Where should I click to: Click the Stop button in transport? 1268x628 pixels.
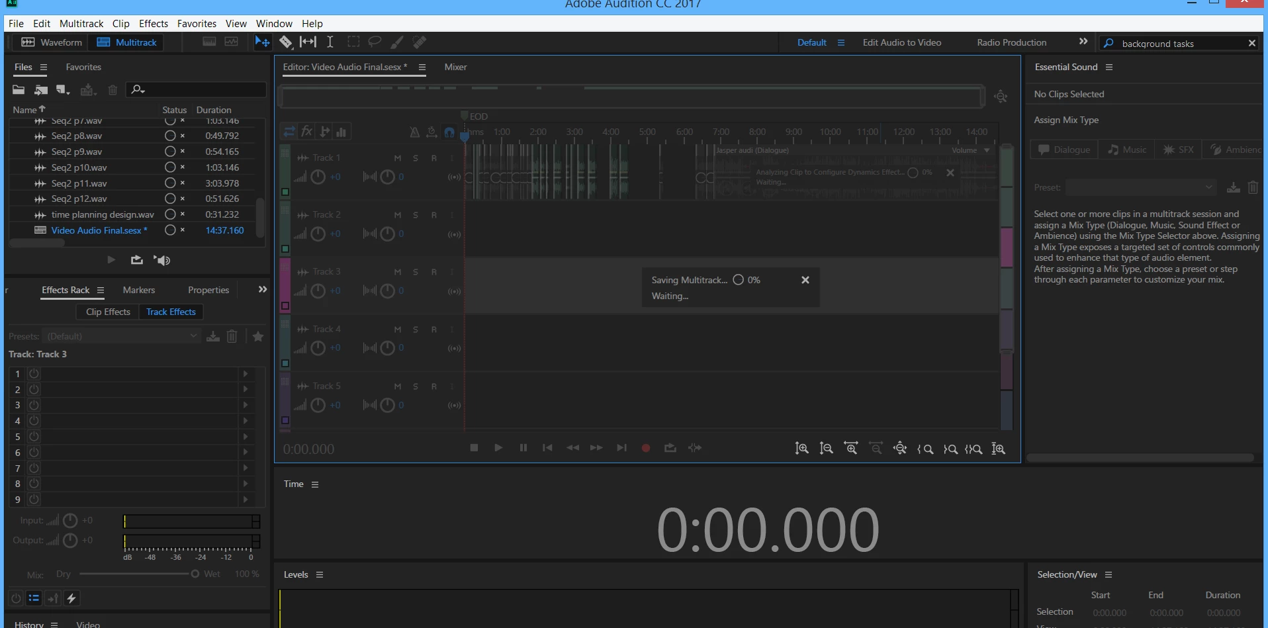tap(474, 448)
